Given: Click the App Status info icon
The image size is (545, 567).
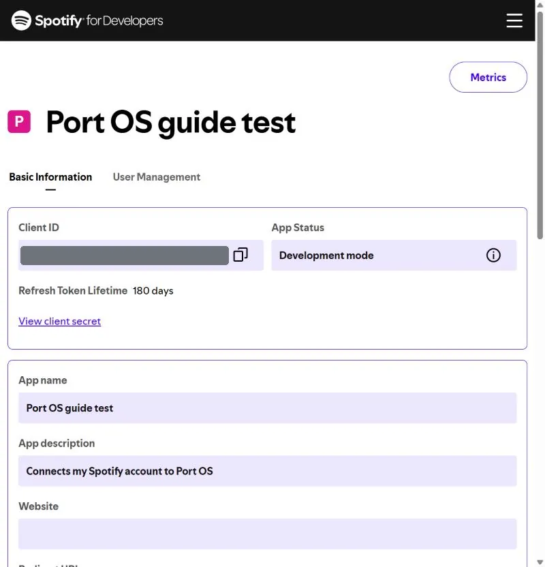Looking at the screenshot, I should [493, 256].
